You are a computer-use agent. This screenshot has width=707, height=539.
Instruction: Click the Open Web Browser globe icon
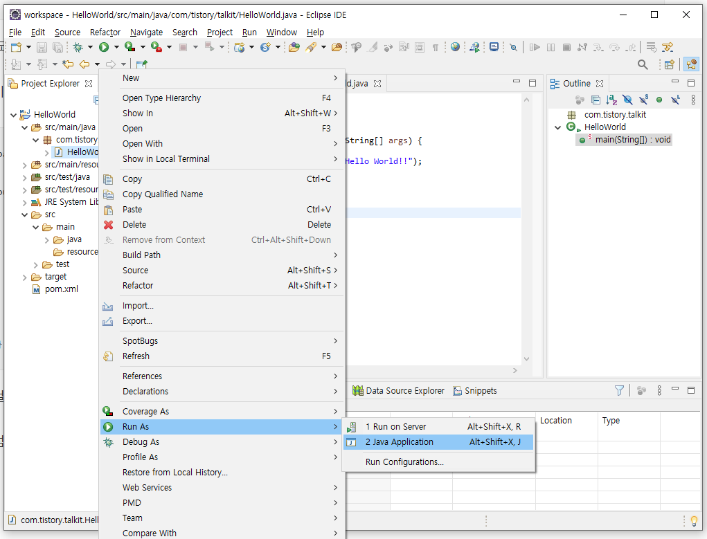tap(456, 47)
